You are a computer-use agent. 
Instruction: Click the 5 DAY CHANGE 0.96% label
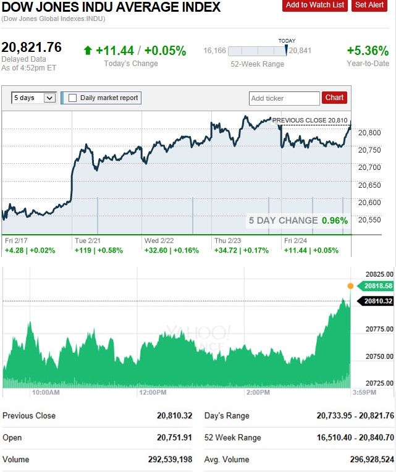[x=298, y=221]
